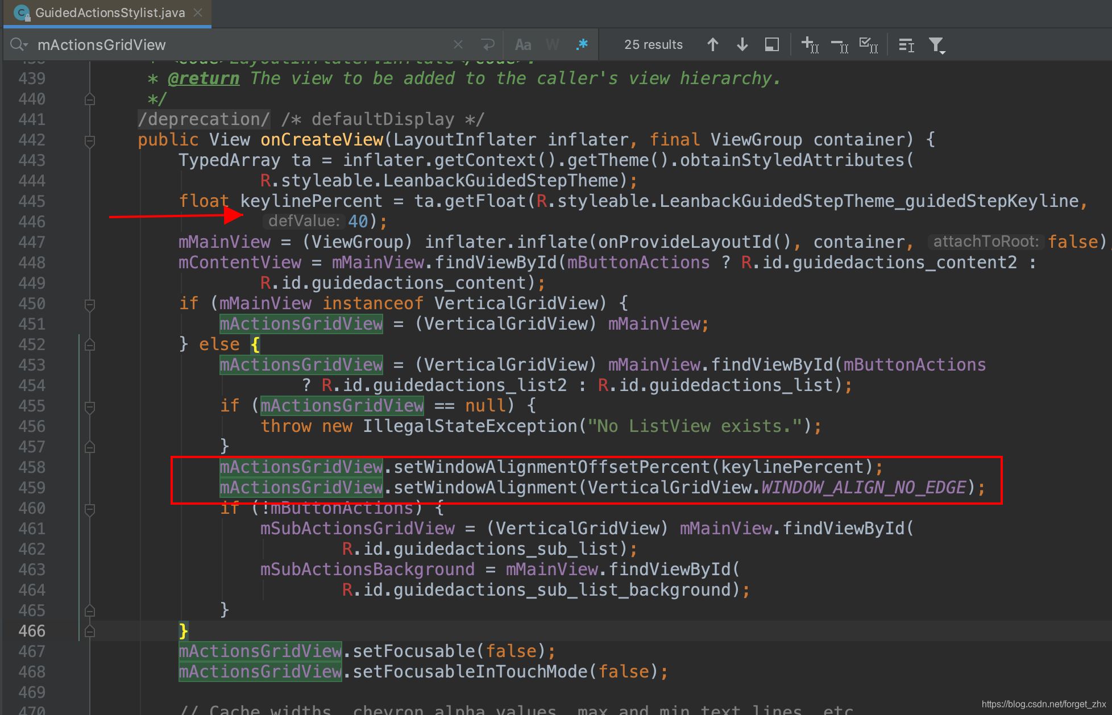Toggle Regex (.*) search option

point(582,44)
